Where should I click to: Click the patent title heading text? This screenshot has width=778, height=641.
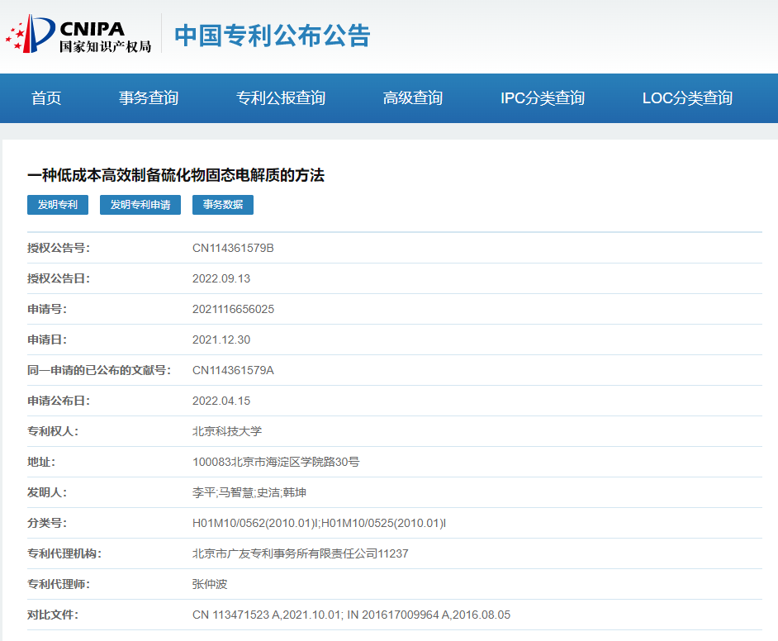tap(176, 175)
